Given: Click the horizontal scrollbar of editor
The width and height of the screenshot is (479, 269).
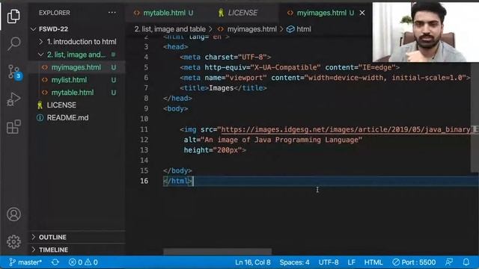Looking at the screenshot, I should tap(217, 252).
